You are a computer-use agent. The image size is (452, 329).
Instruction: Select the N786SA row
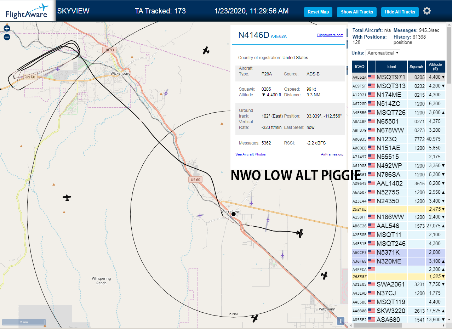click(x=399, y=174)
